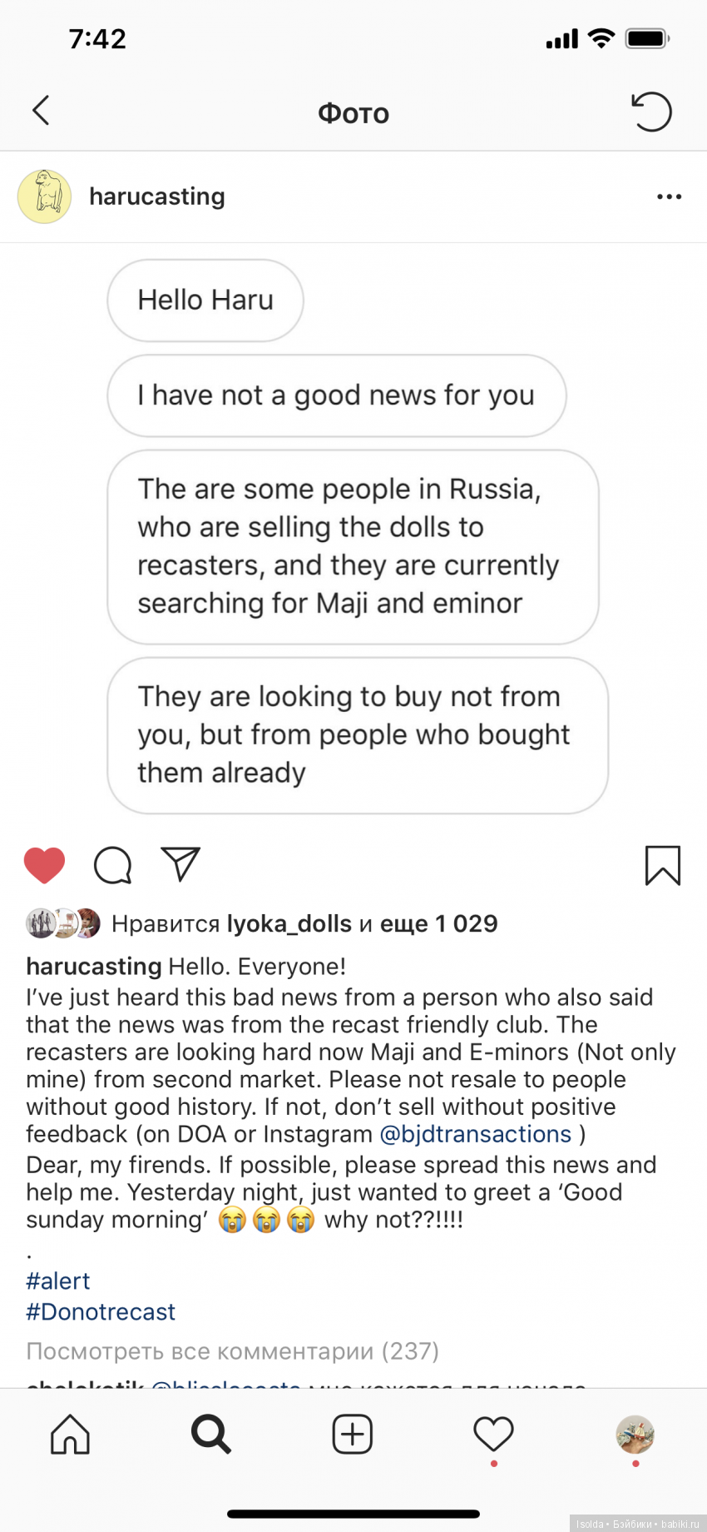This screenshot has height=1532, width=707.
Task: Tap the #alert hashtag
Action: [x=58, y=1281]
